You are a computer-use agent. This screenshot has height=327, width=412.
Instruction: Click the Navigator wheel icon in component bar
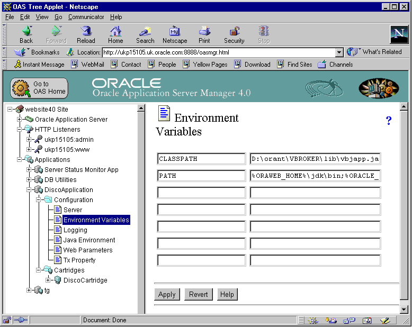[x=313, y=320]
